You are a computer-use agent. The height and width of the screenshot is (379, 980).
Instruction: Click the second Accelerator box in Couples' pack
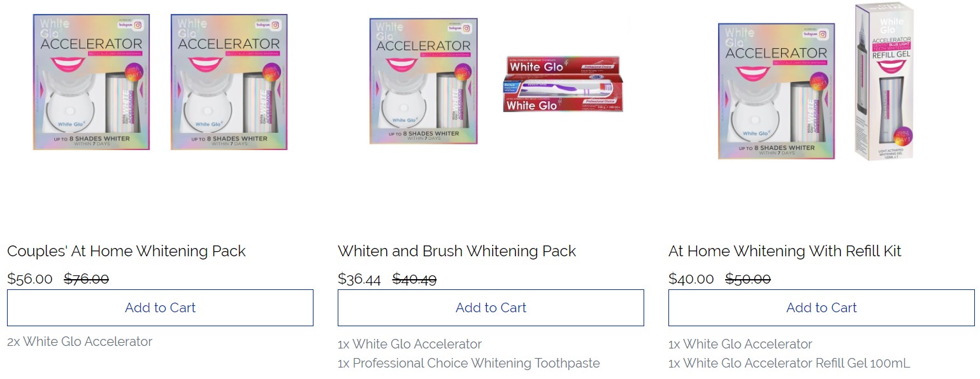pos(229,82)
